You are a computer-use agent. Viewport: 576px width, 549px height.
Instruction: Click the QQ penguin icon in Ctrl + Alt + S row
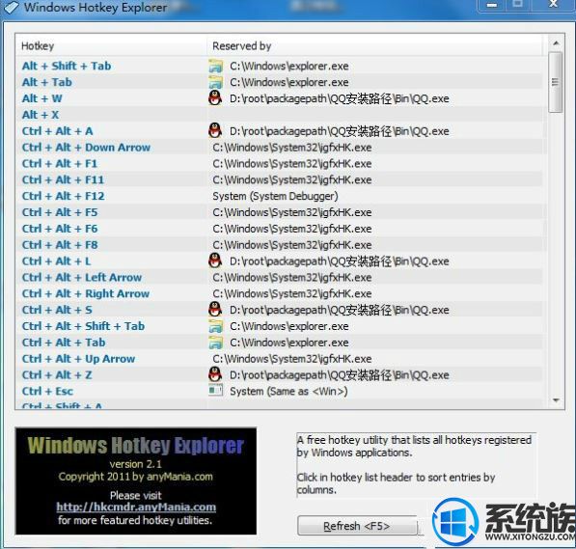click(215, 310)
